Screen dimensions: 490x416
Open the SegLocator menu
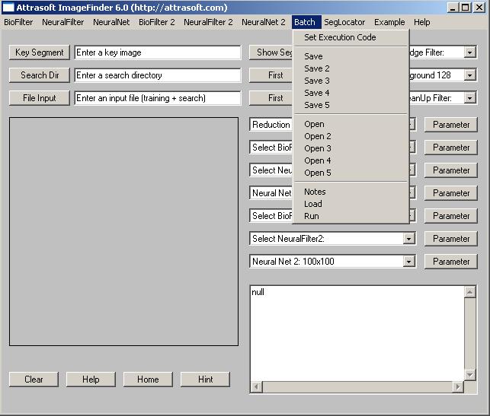coord(344,22)
